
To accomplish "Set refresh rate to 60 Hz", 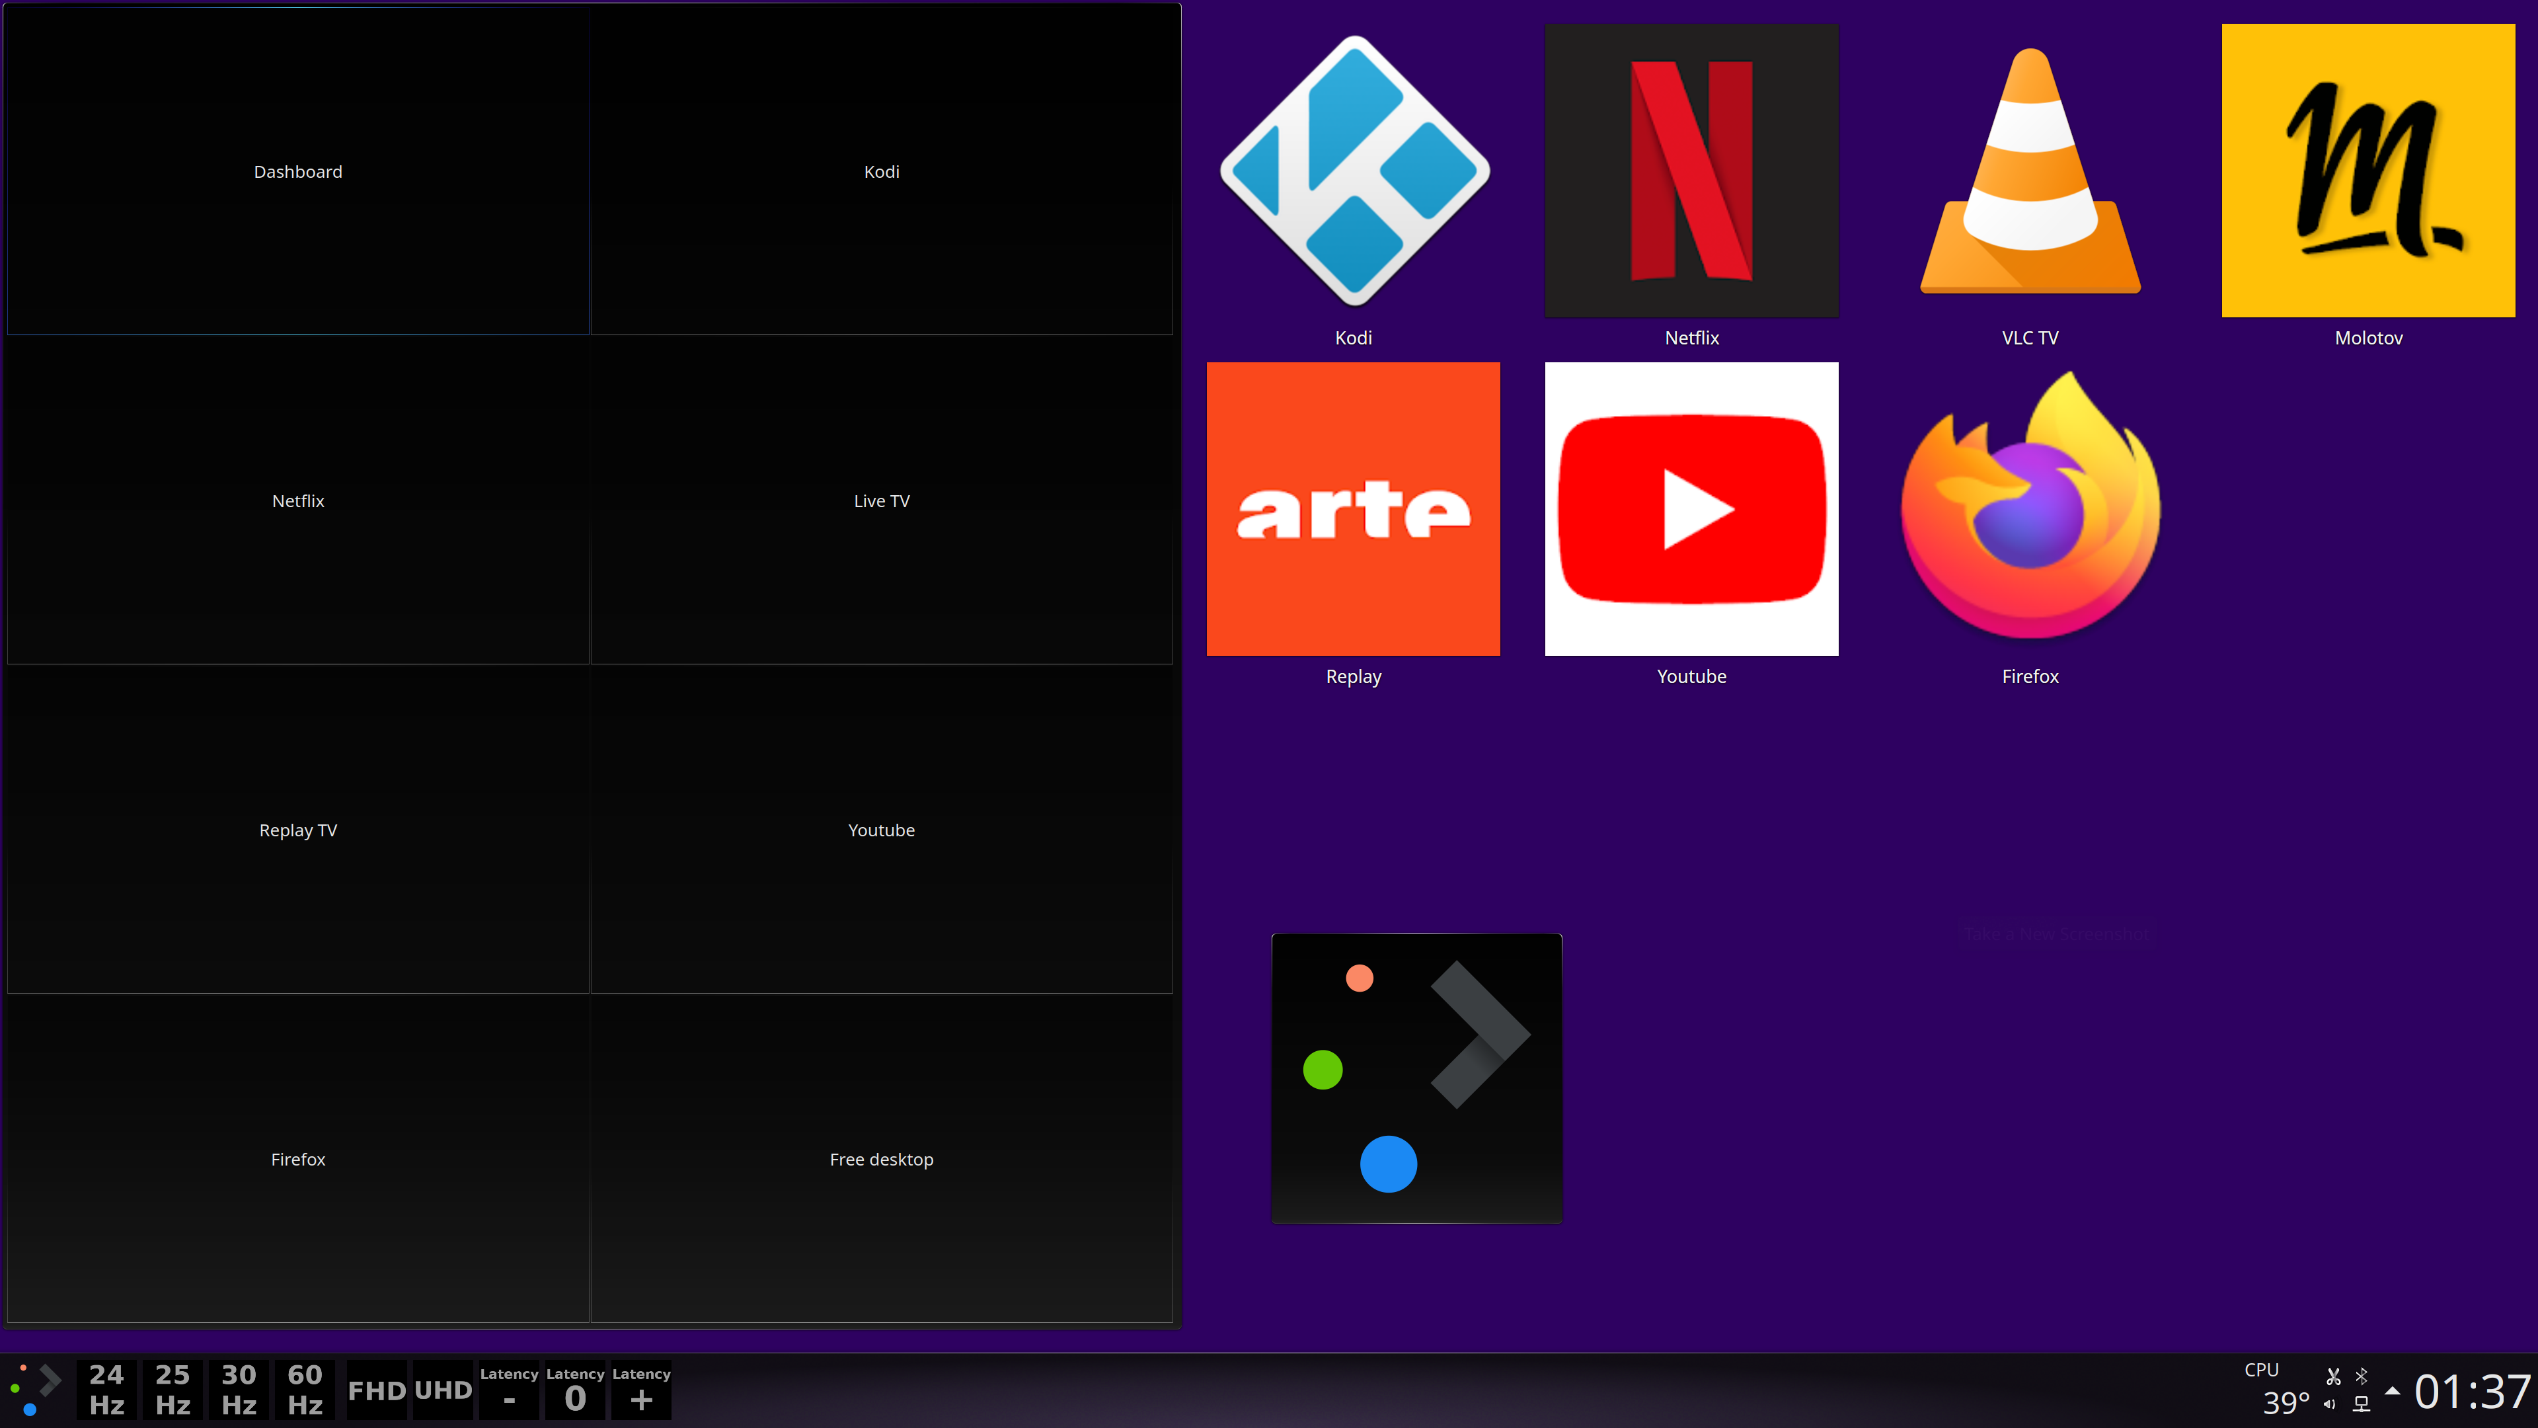I will (305, 1390).
